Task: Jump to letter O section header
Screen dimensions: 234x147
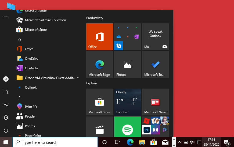Action: pyautogui.click(x=20, y=40)
